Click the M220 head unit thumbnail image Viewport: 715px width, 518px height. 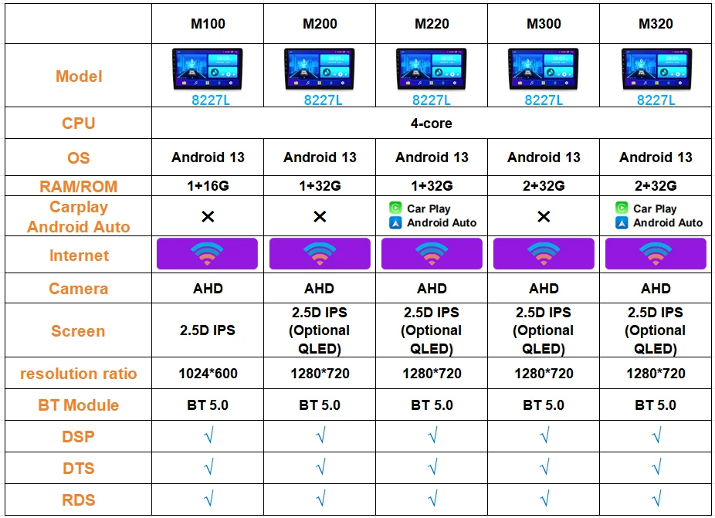432,69
